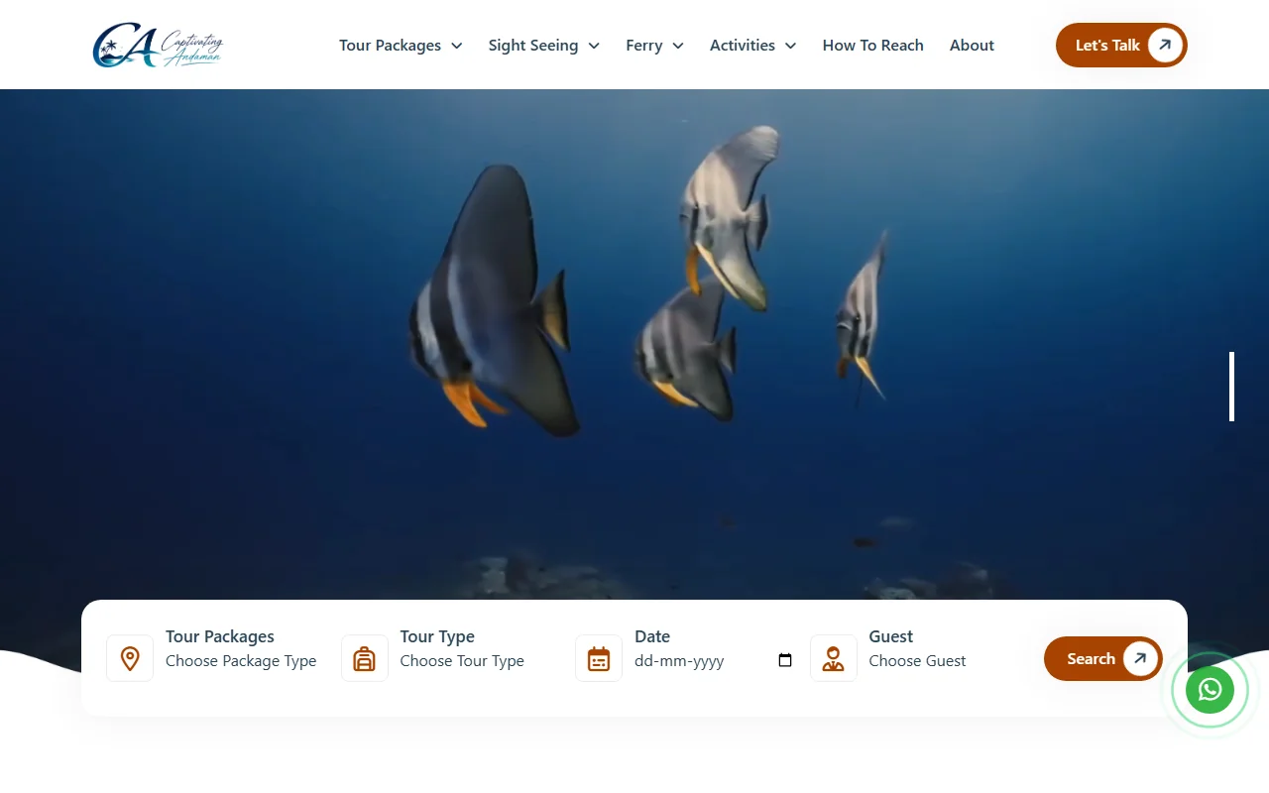Expand Sight Seeing chevron in navigation
The height and width of the screenshot is (793, 1269).
[x=594, y=46]
